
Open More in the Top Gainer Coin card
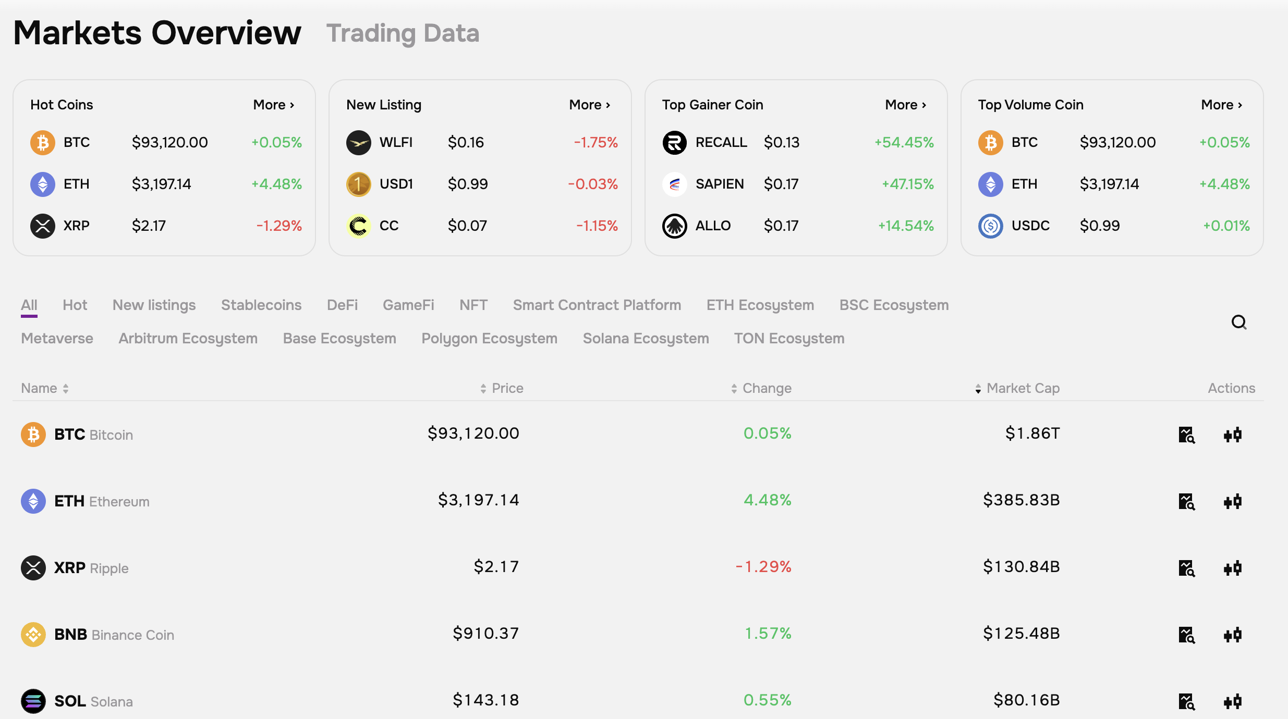[906, 105]
